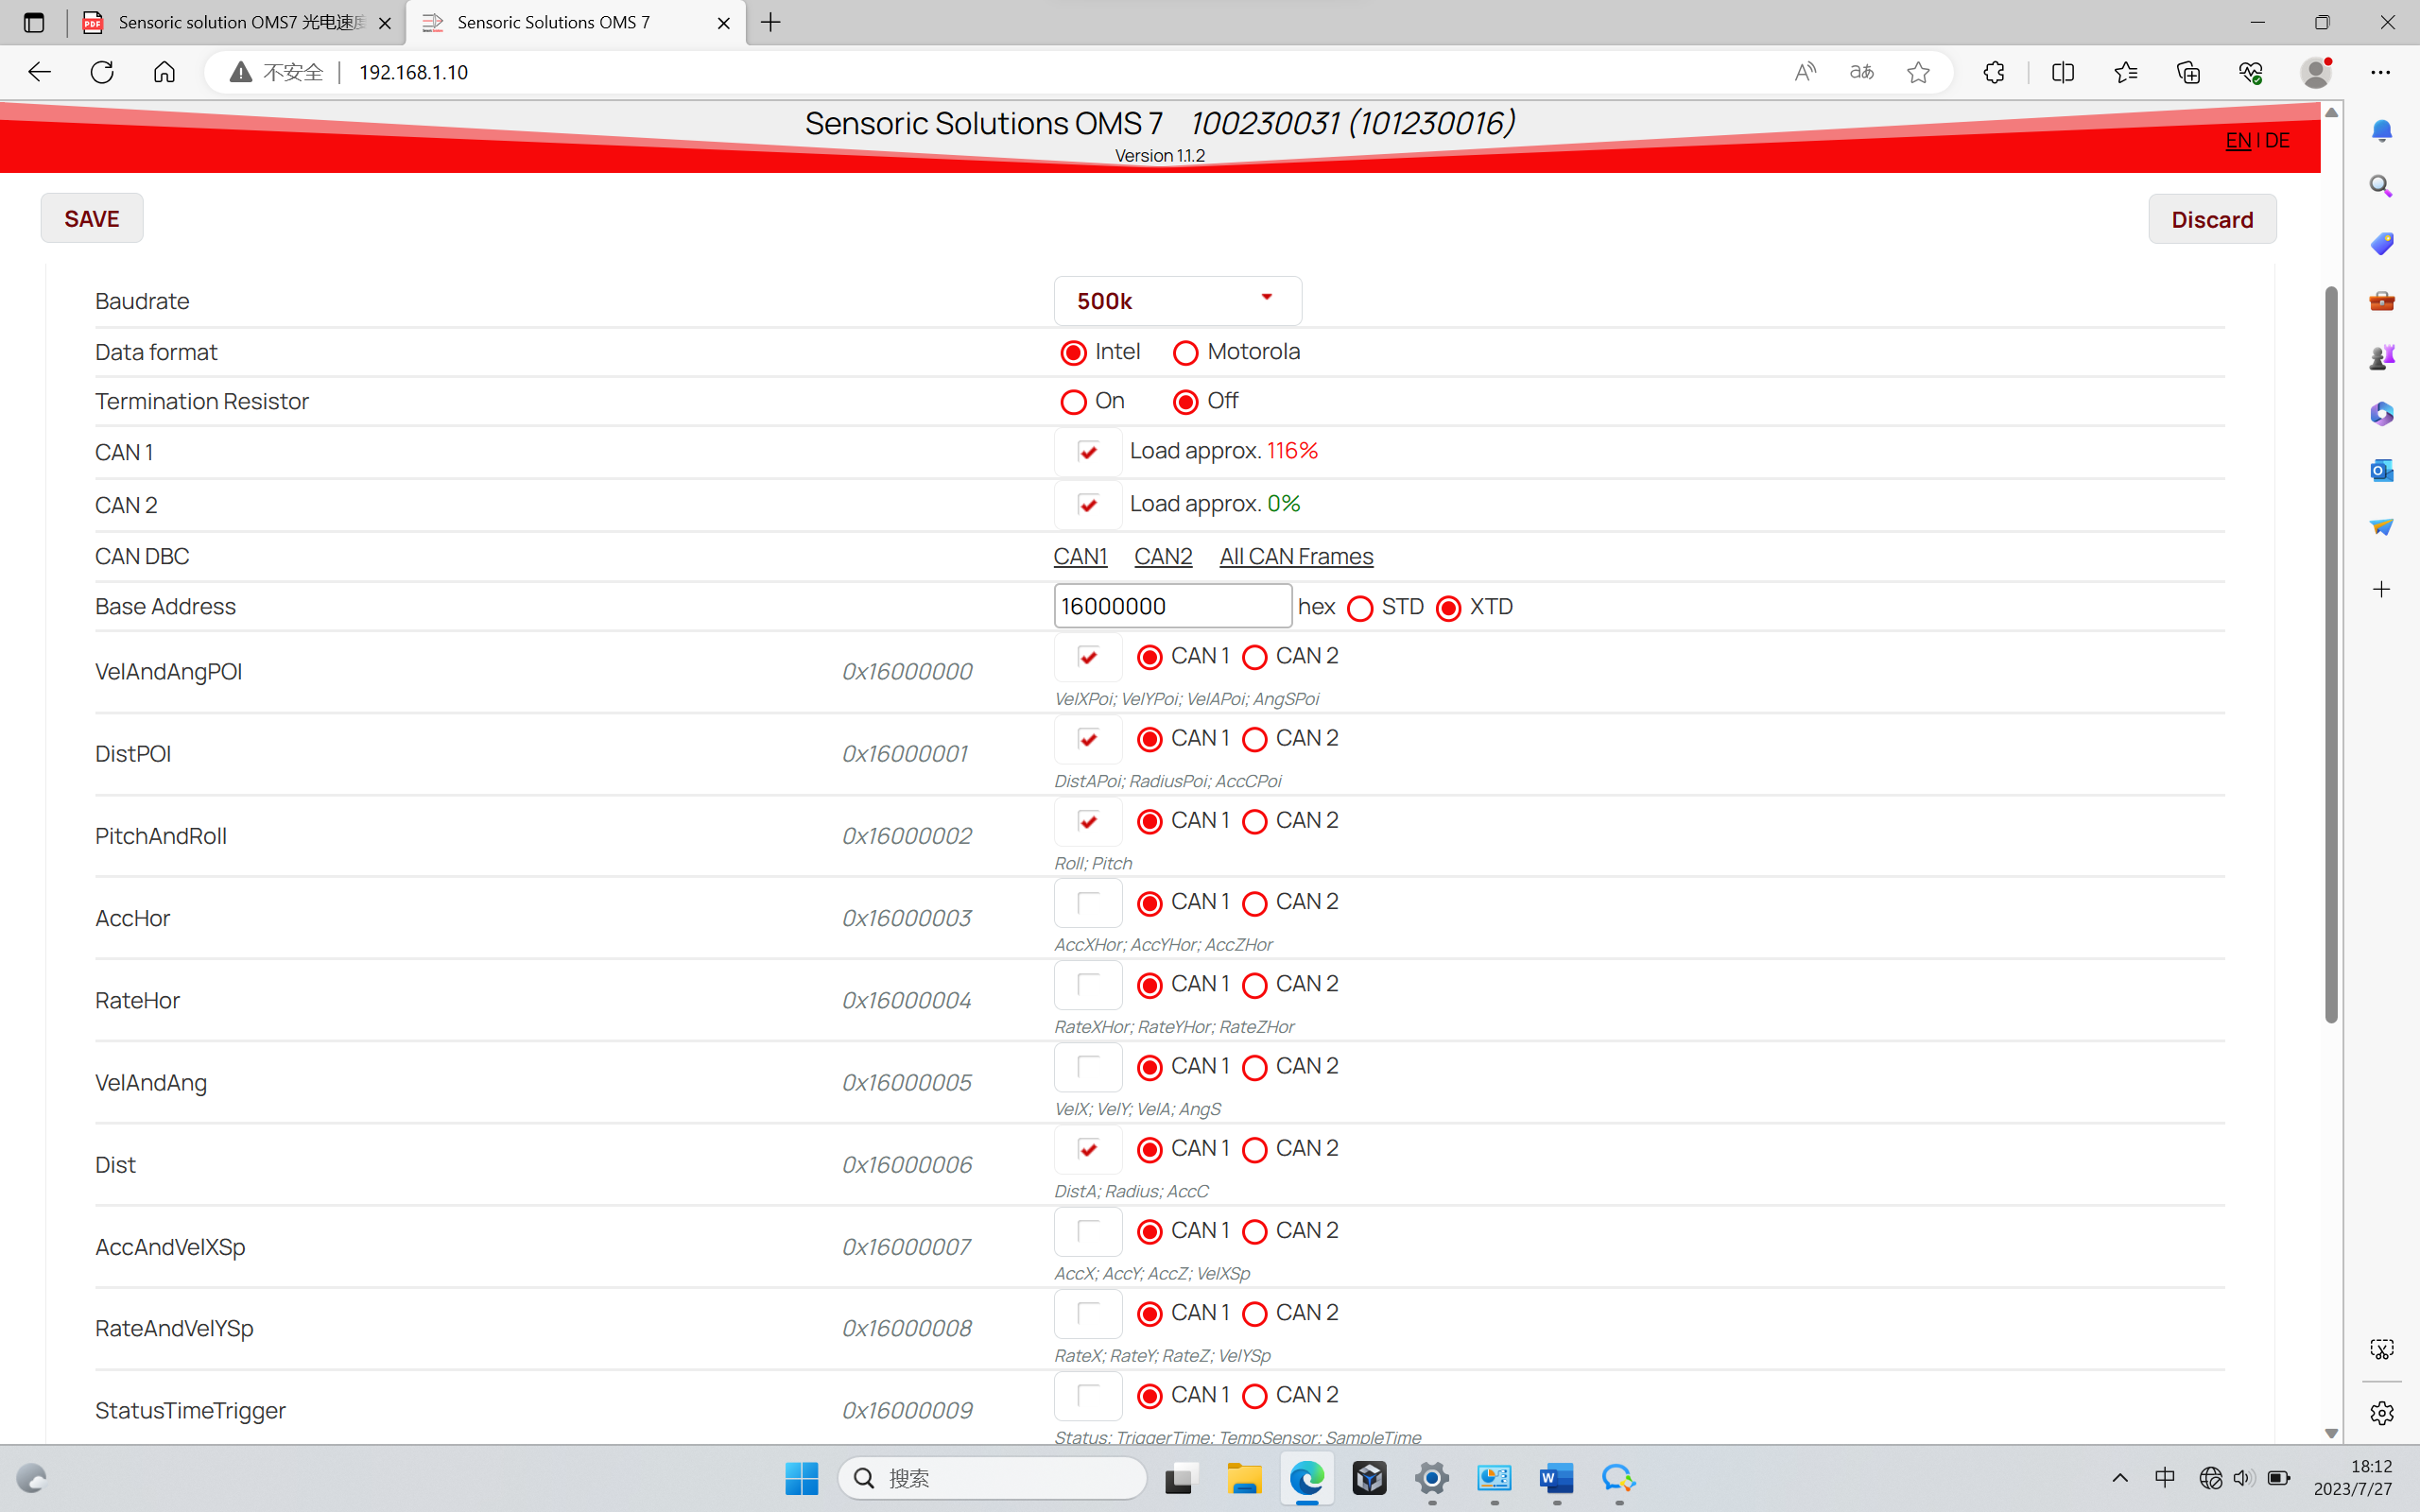The image size is (2420, 1512).
Task: Open Outlook from Edge sidebar
Action: (x=2381, y=470)
